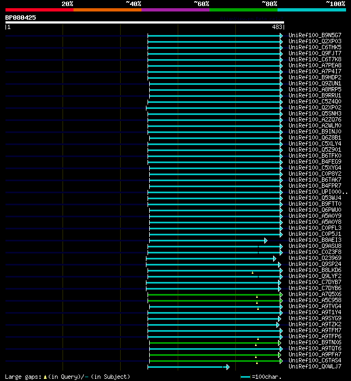Image resolution: width=351 pixels, height=381 pixels.
Task: Pick the UniRef100_Q53WJ4 hit label
Action: pyautogui.click(x=315, y=198)
